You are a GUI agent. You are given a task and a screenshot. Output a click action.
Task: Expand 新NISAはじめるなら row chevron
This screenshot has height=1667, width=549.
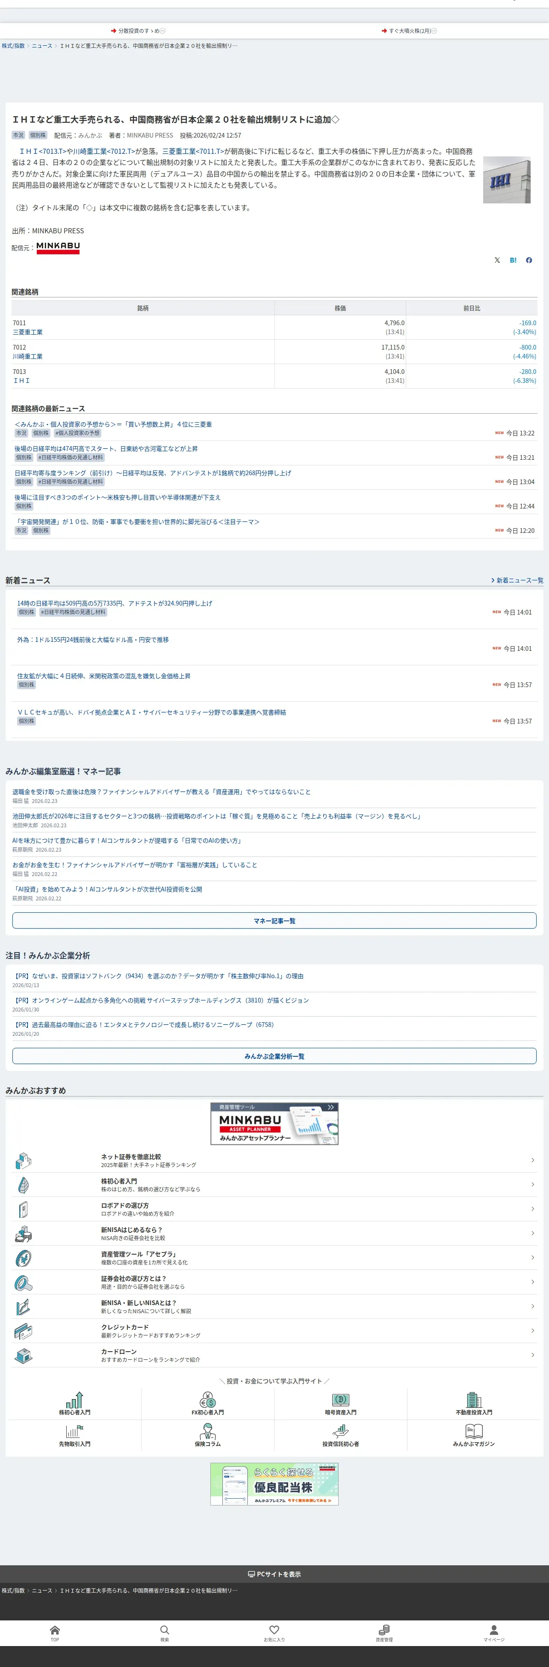click(532, 1233)
